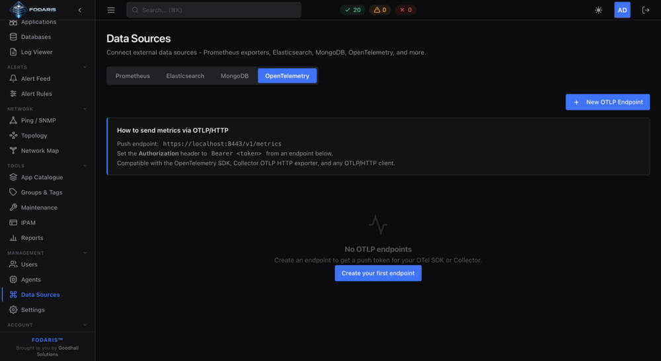Collapse the NETWORK section chevron

[85, 109]
